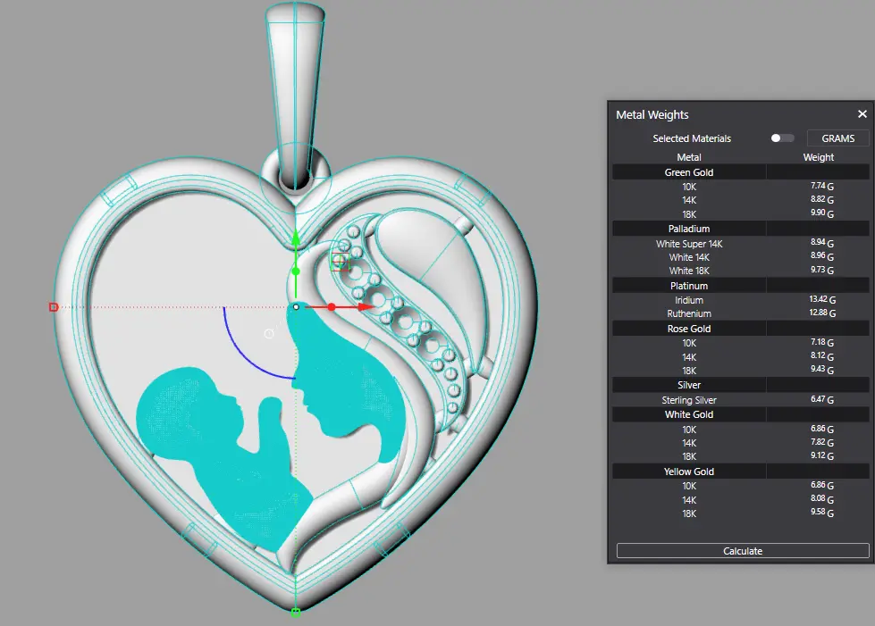Viewport: 875px width, 626px height.
Task: Click the Iridium platinum weight value
Action: (820, 300)
